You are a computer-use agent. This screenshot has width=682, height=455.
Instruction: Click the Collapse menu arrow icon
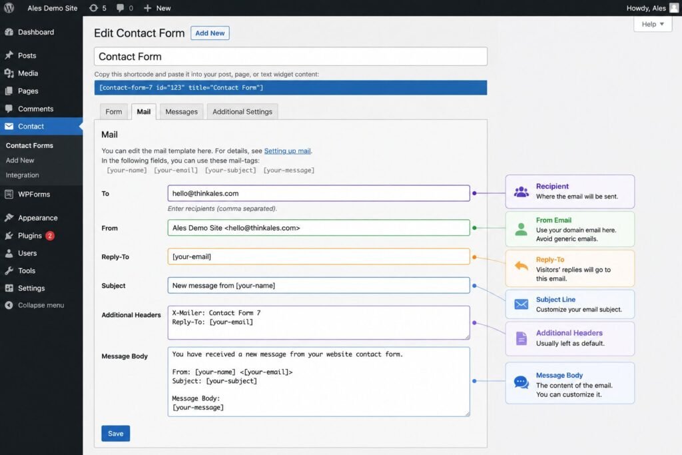pos(9,305)
